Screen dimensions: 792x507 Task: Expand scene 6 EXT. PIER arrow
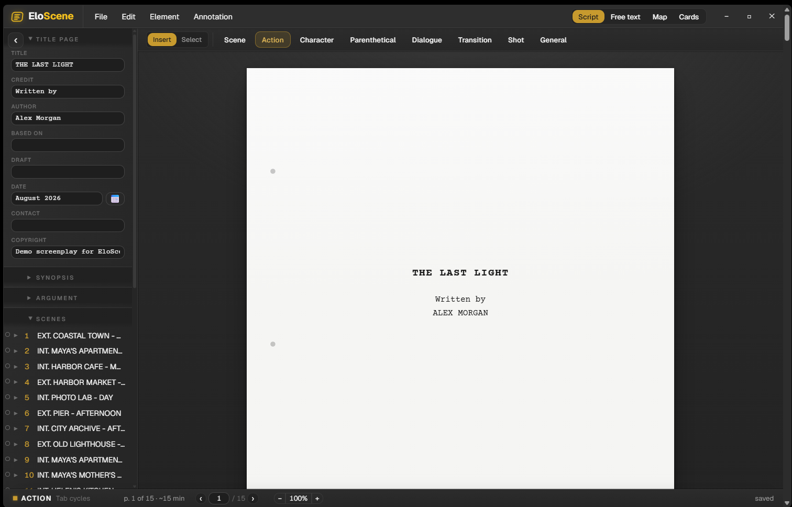16,413
